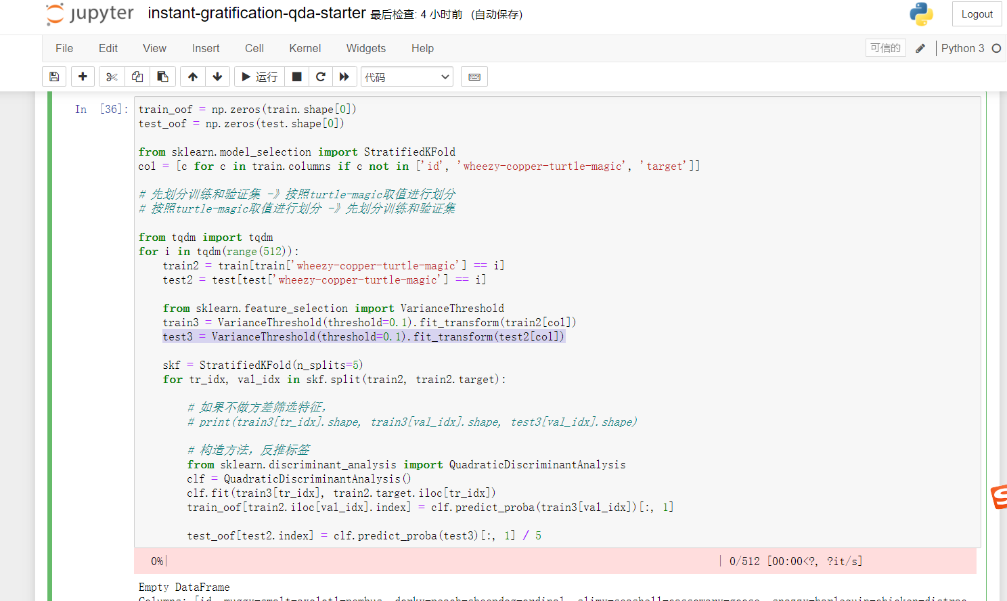Move selected cell down arrow
The width and height of the screenshot is (1007, 601).
pyautogui.click(x=217, y=76)
